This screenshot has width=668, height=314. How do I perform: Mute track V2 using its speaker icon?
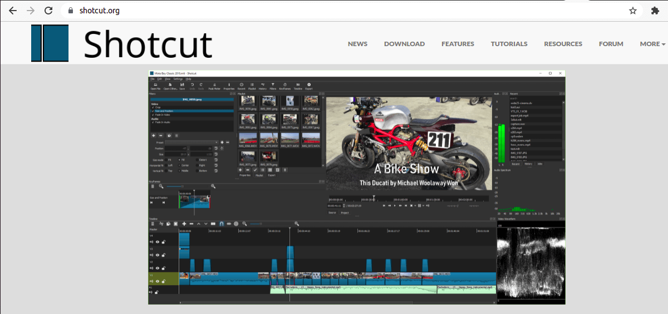tap(151, 268)
